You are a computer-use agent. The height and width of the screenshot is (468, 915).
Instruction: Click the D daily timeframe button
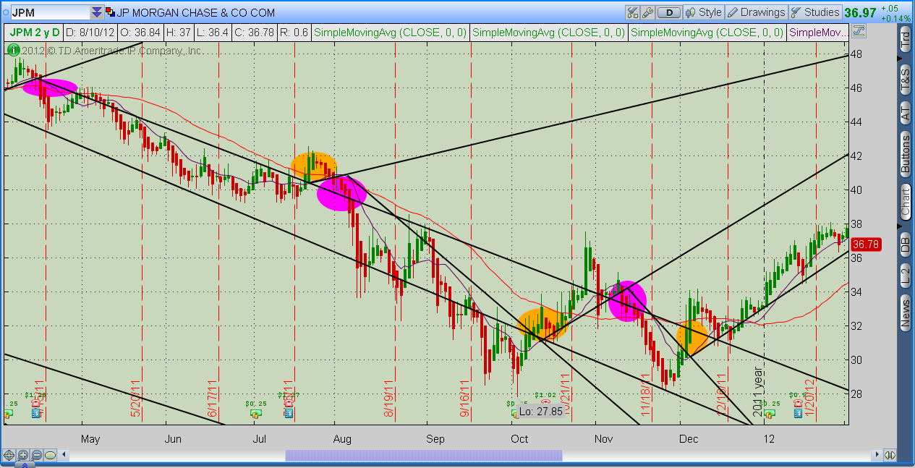[x=670, y=12]
